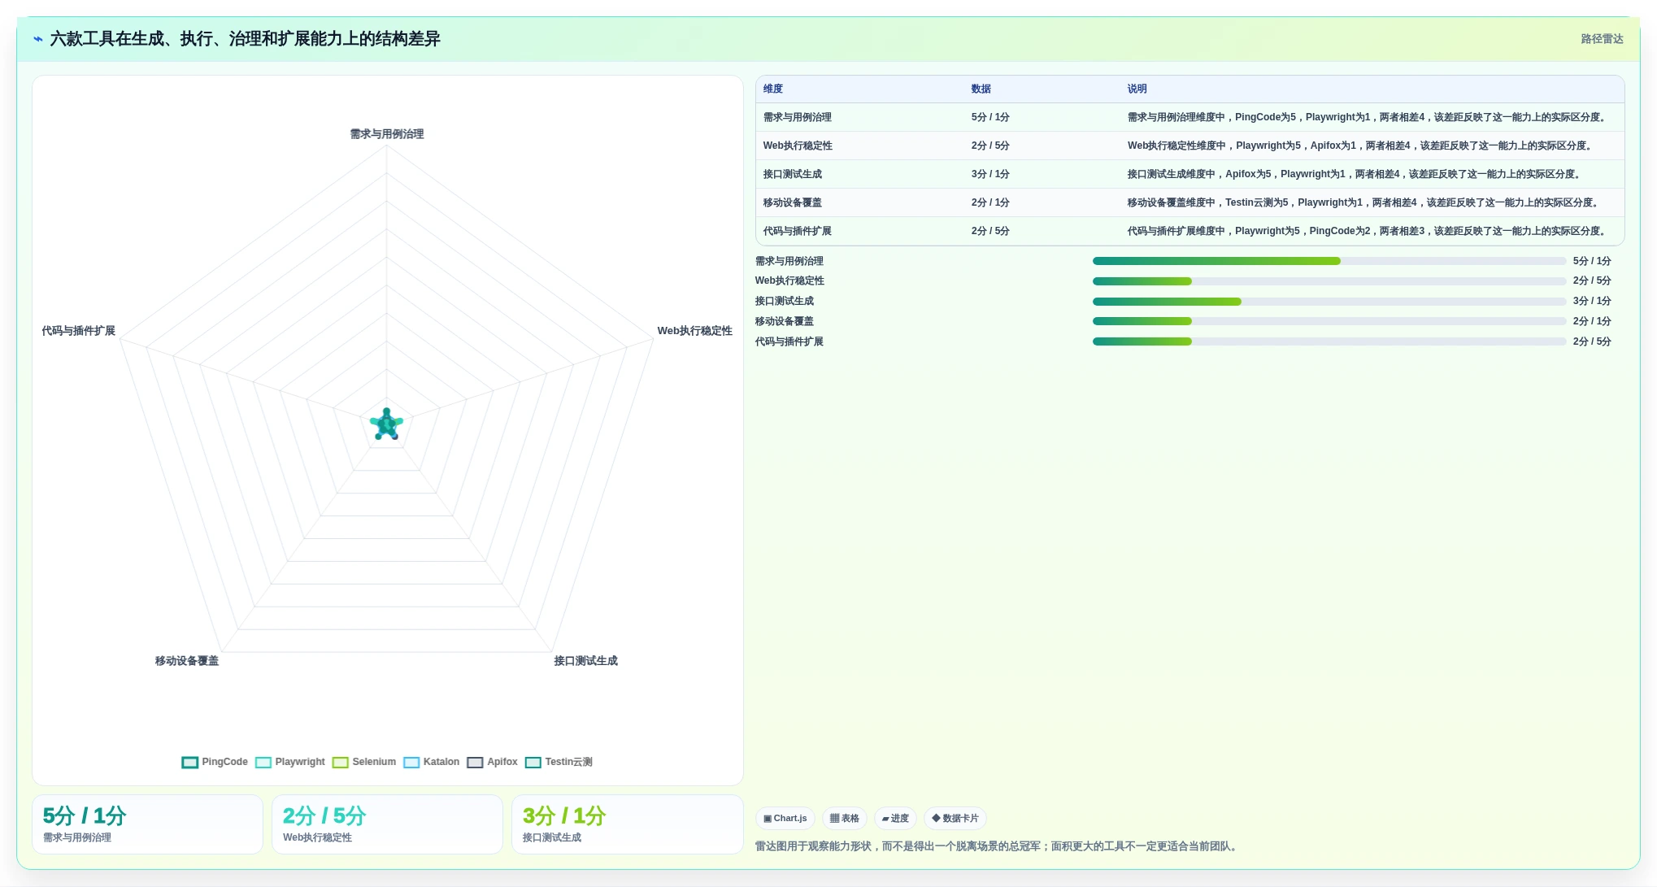This screenshot has width=1657, height=887.
Task: Click the Apifox legend label
Action: (502, 762)
